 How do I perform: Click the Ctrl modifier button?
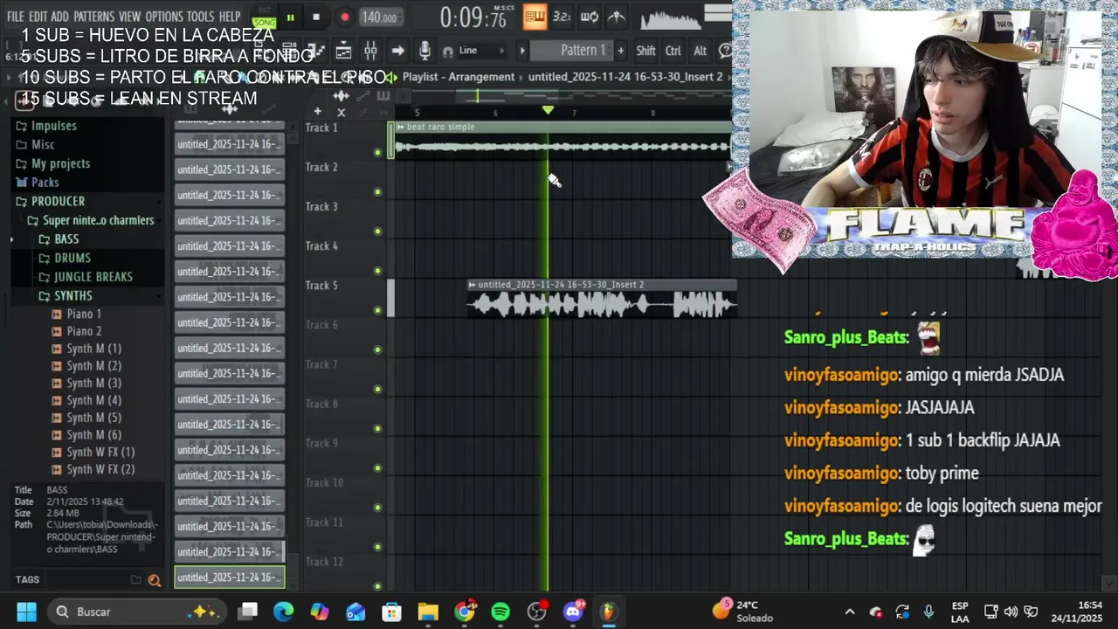(673, 51)
